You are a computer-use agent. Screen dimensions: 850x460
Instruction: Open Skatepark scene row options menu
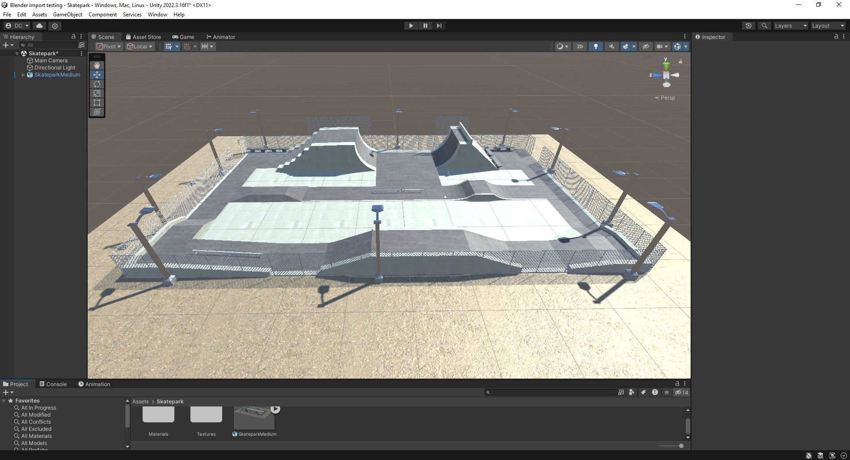click(81, 54)
